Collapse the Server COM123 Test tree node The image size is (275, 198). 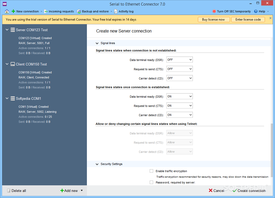[7, 30]
